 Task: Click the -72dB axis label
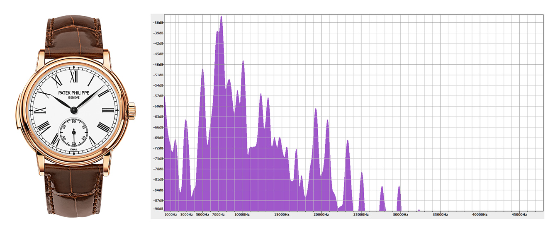[x=158, y=148]
